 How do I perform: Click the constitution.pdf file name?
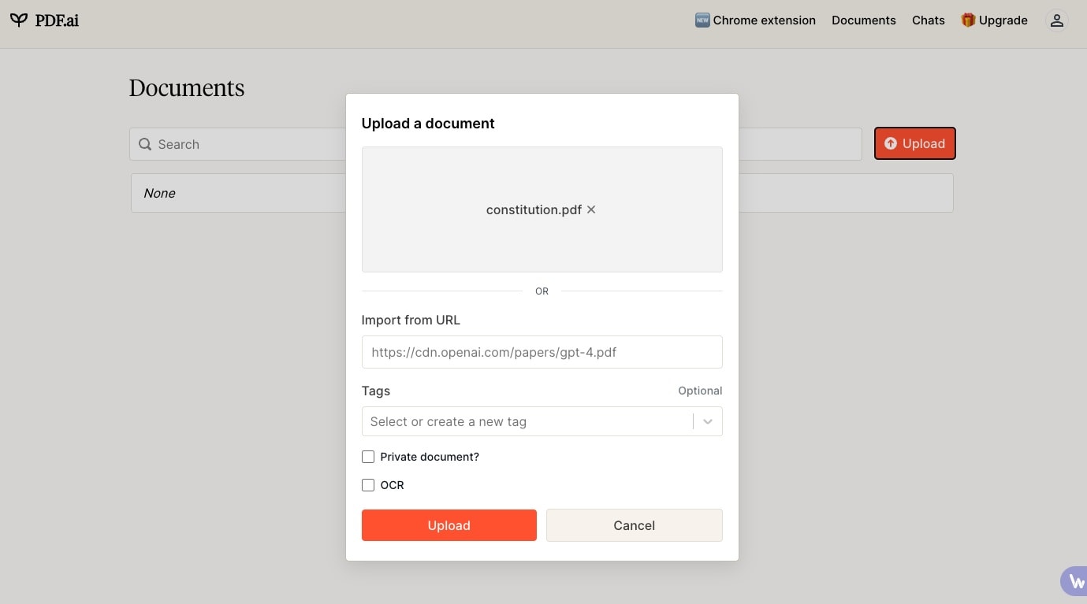pos(534,209)
